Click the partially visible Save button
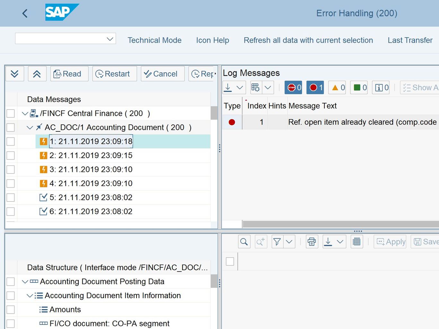 pyautogui.click(x=425, y=242)
